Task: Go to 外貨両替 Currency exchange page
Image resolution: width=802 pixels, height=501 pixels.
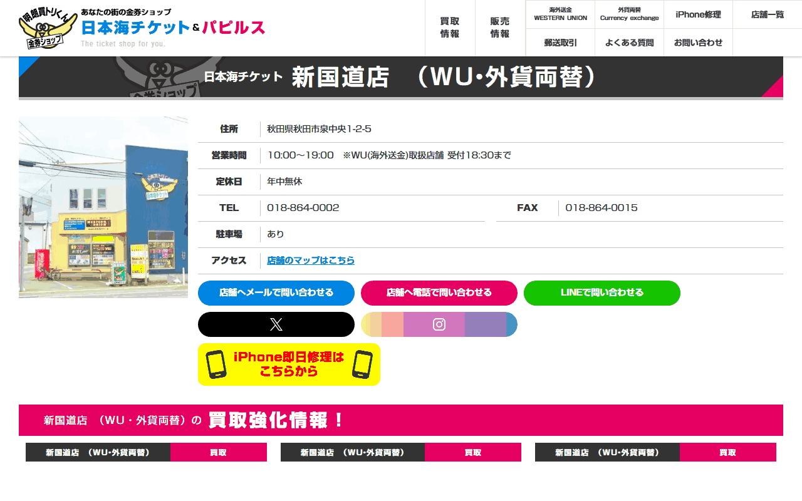Action: pos(630,14)
